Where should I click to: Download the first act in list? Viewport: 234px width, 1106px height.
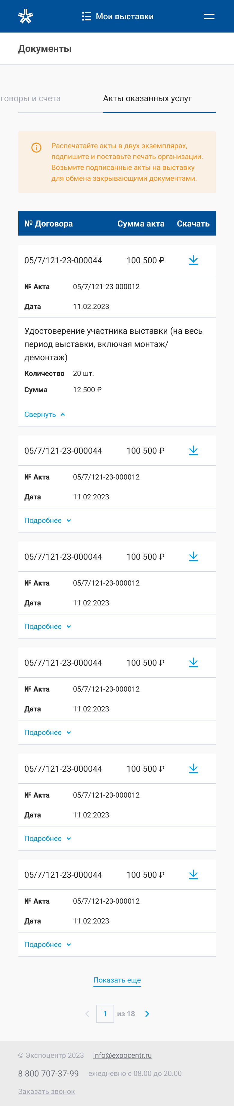(x=193, y=260)
